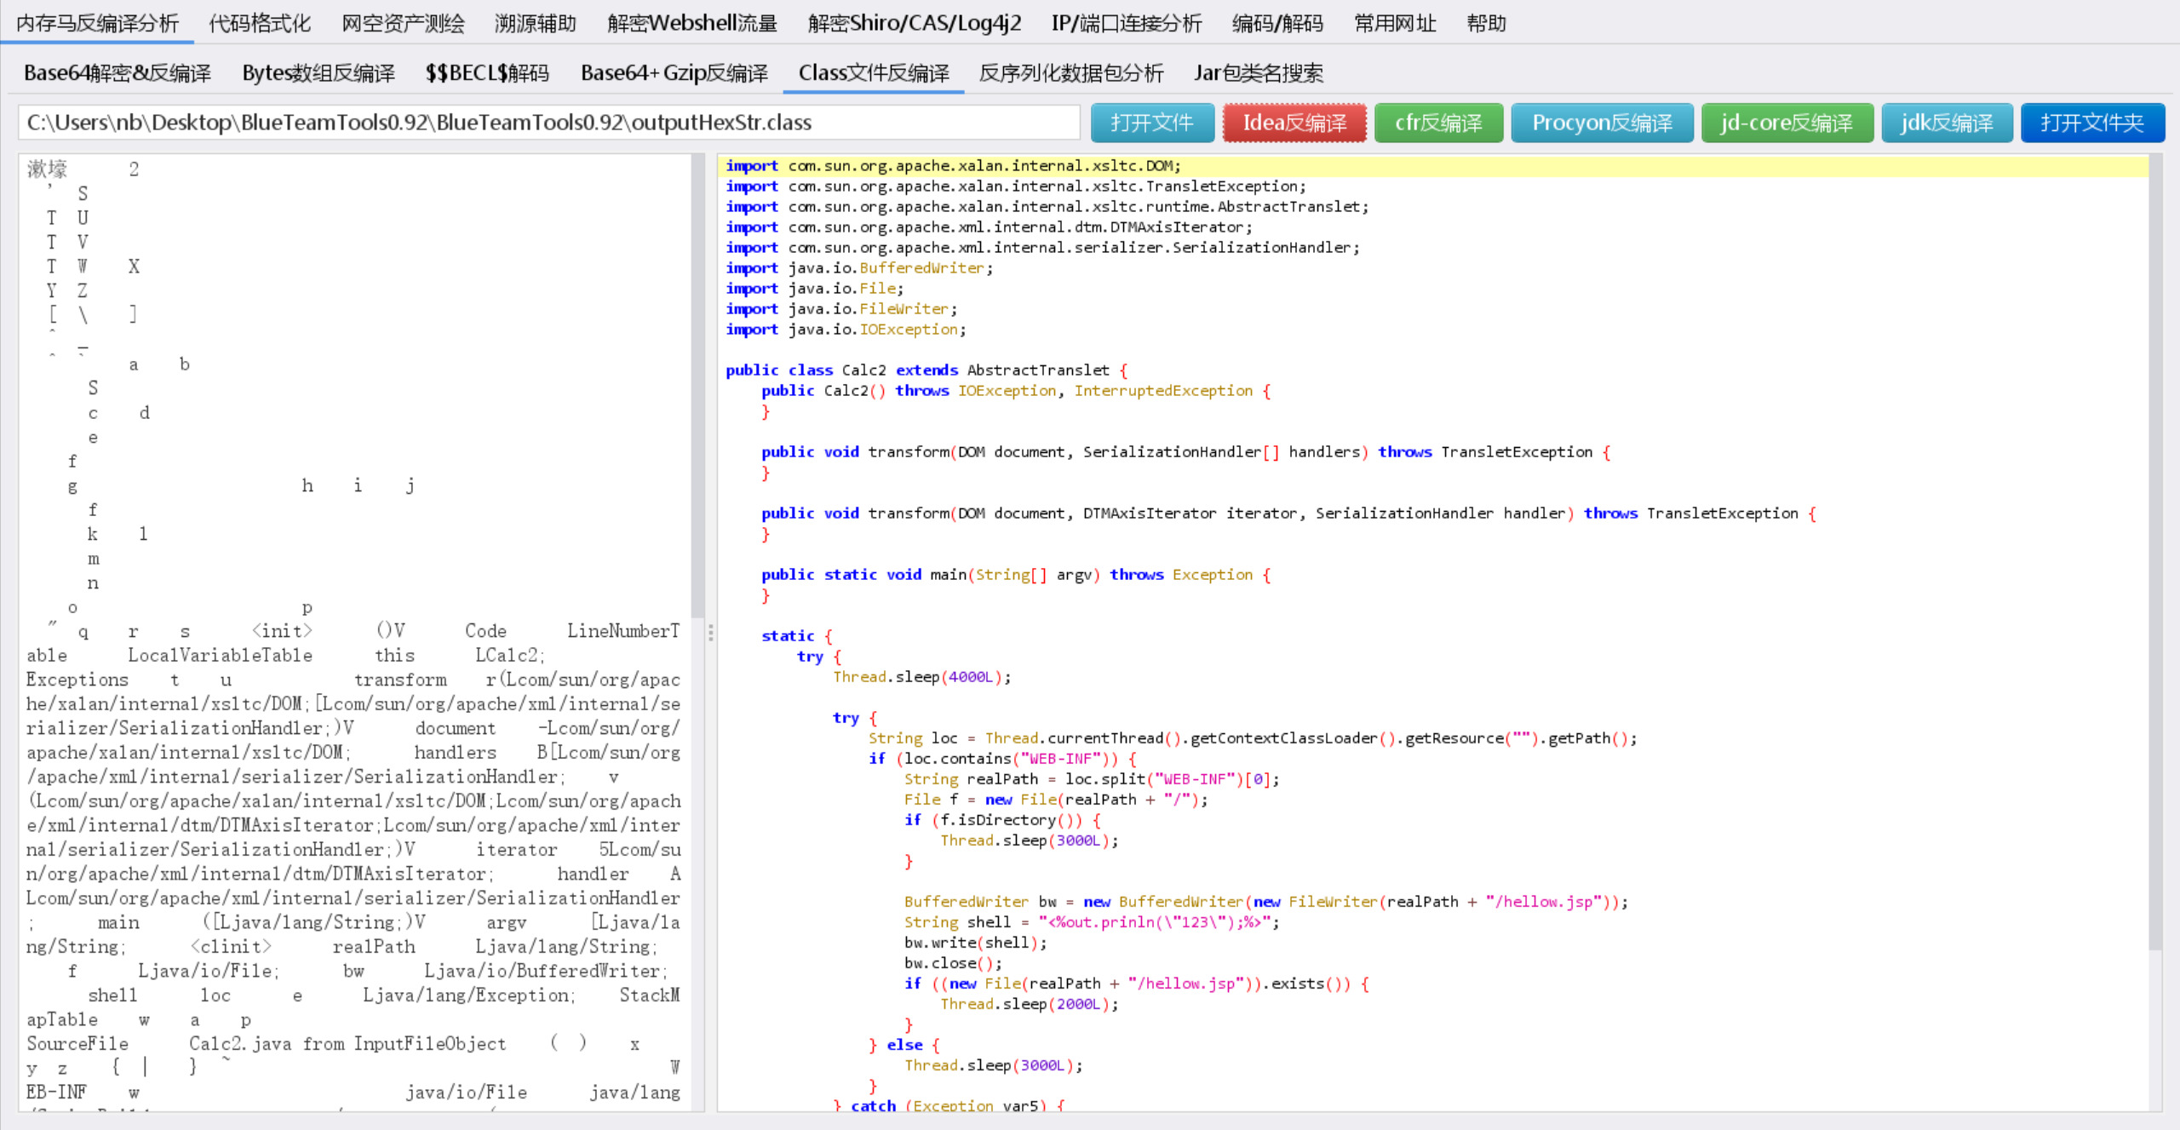Switch to 网空资产测绘 tab
The width and height of the screenshot is (2180, 1130).
pyautogui.click(x=403, y=23)
